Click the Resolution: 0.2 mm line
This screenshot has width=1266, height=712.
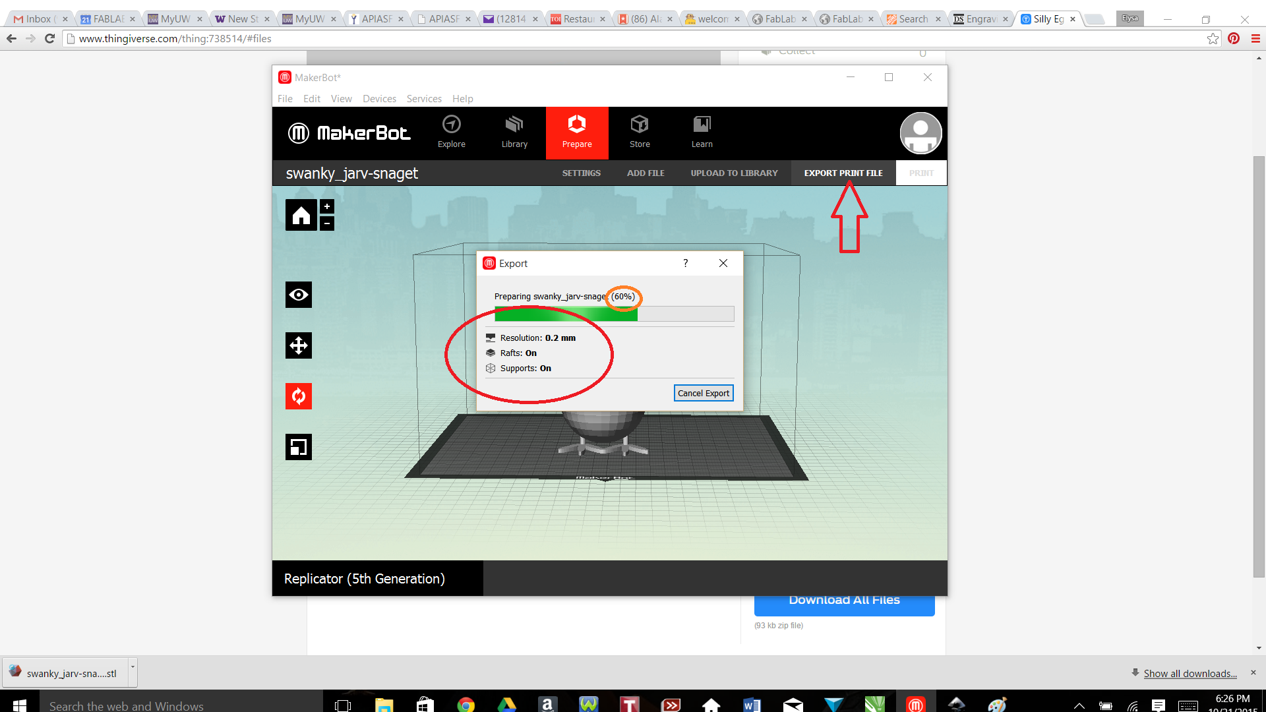(x=531, y=338)
